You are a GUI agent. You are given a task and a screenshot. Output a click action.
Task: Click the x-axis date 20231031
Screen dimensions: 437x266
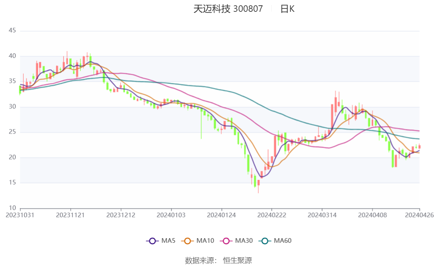click(20, 215)
